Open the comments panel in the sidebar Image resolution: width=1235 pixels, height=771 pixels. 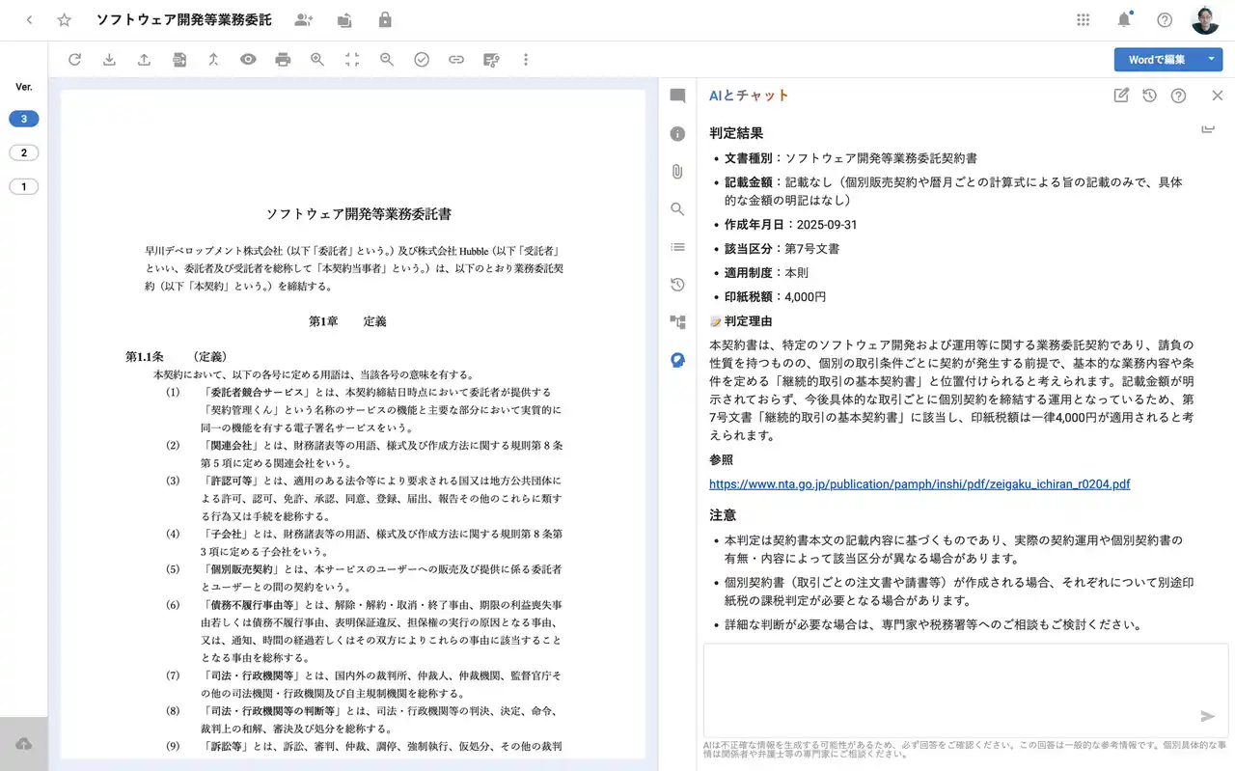click(677, 96)
